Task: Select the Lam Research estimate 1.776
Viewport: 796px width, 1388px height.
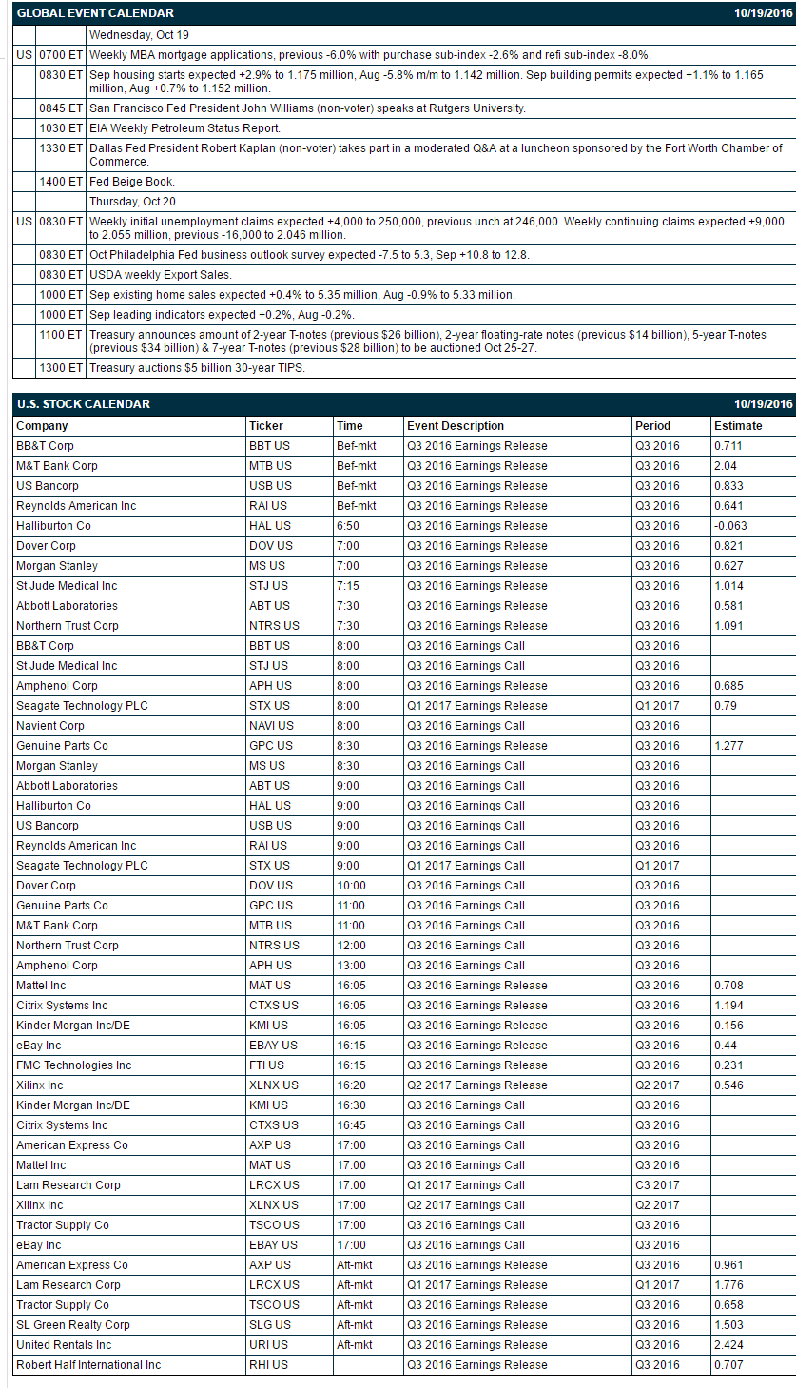Action: point(728,1285)
